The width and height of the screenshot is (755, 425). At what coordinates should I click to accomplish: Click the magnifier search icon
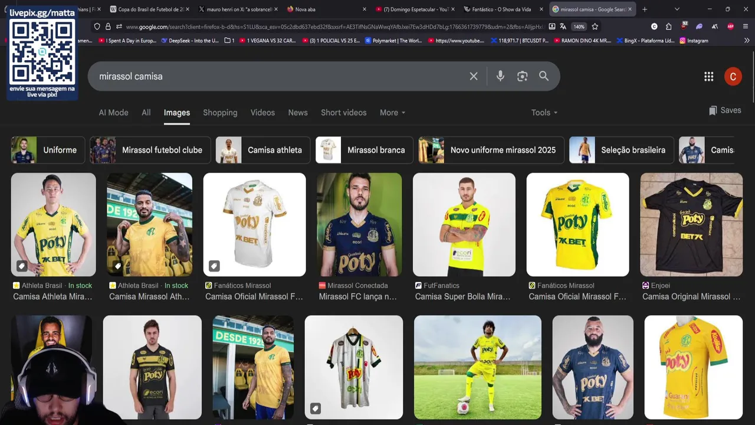pyautogui.click(x=544, y=76)
